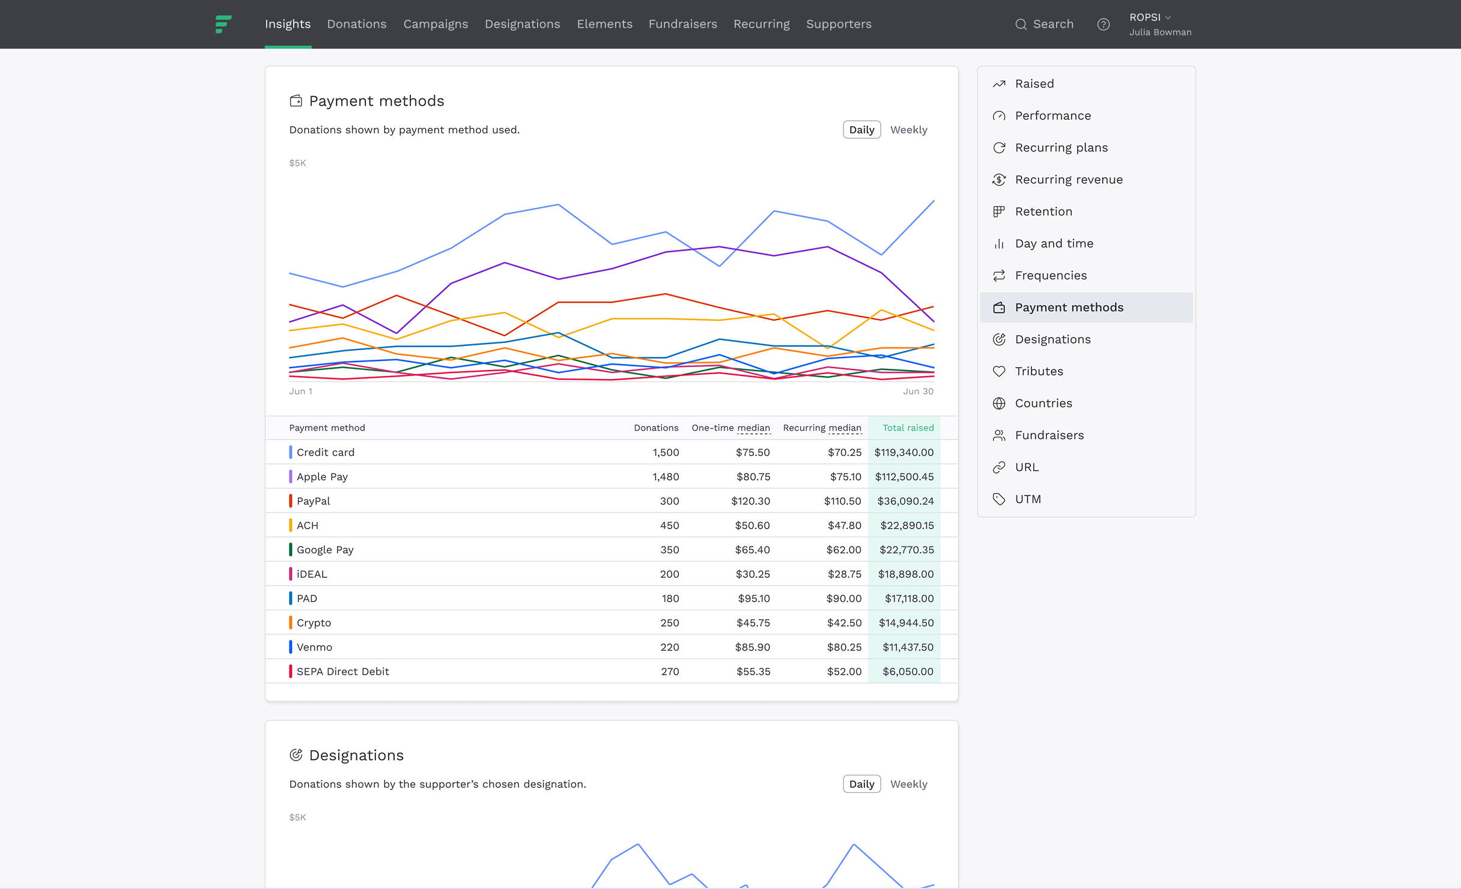Open the help question mark icon
This screenshot has width=1461, height=889.
(1103, 24)
